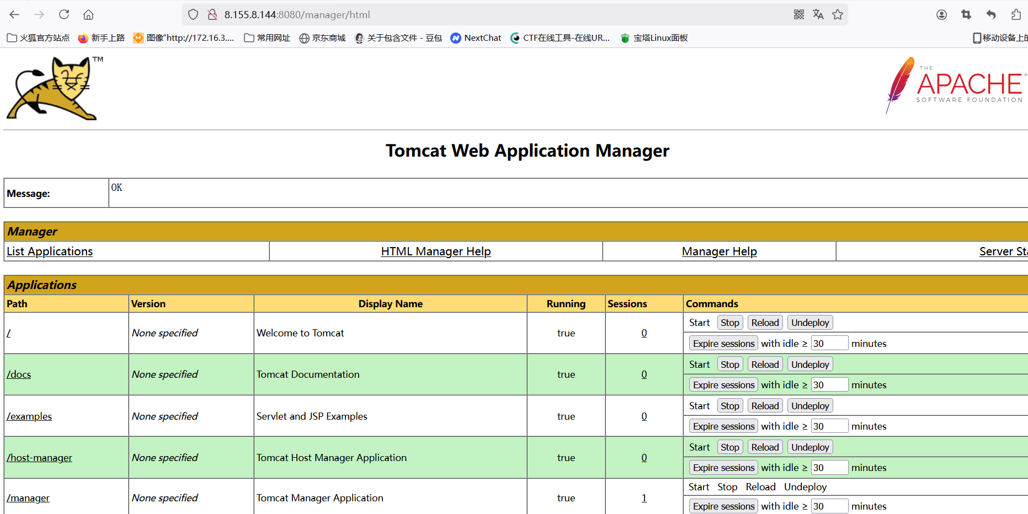Stop the Servlet and JSP Examples app
This screenshot has height=514, width=1028.
point(730,406)
